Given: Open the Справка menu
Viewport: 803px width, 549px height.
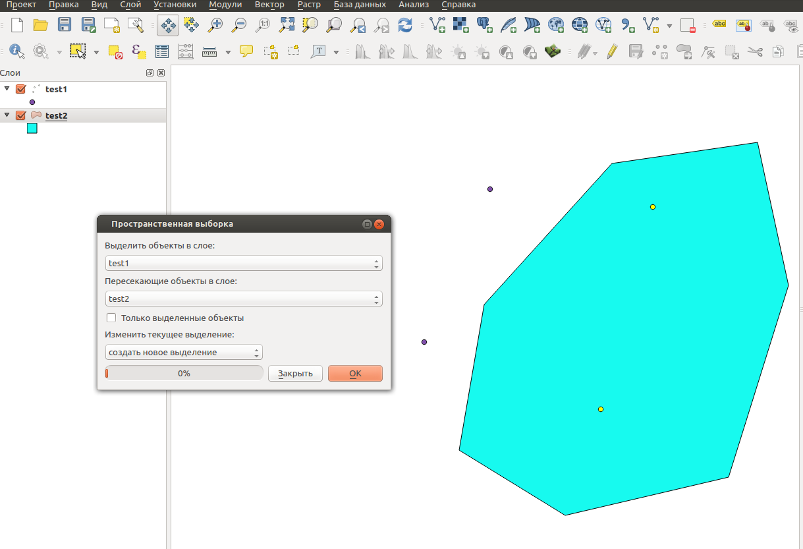Looking at the screenshot, I should pos(458,5).
